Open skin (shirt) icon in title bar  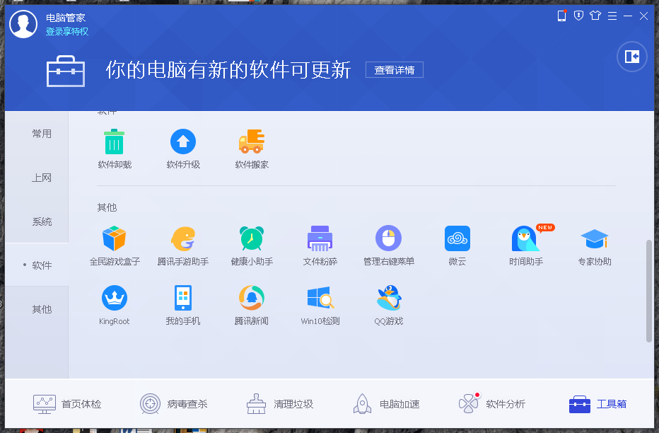[x=595, y=16]
